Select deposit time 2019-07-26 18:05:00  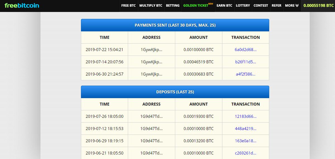[x=104, y=116]
